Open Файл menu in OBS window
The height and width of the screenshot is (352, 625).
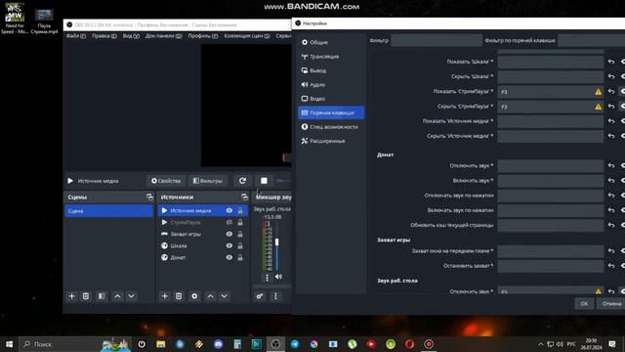(76, 36)
